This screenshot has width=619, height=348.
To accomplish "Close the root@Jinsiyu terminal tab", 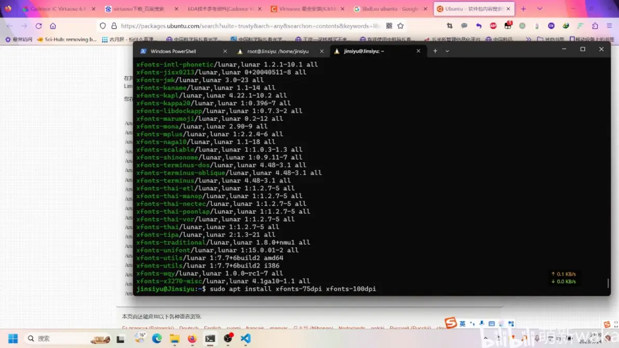I will click(322, 51).
